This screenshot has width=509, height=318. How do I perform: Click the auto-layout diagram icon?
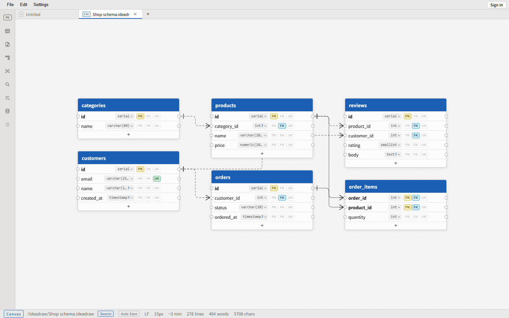8,58
